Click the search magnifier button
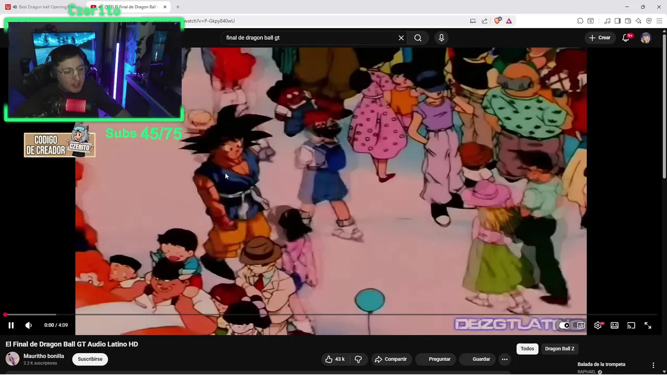 (x=418, y=37)
